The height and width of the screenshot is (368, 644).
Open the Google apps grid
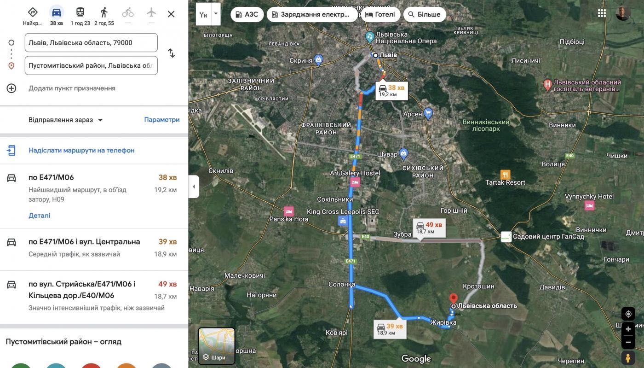click(602, 13)
